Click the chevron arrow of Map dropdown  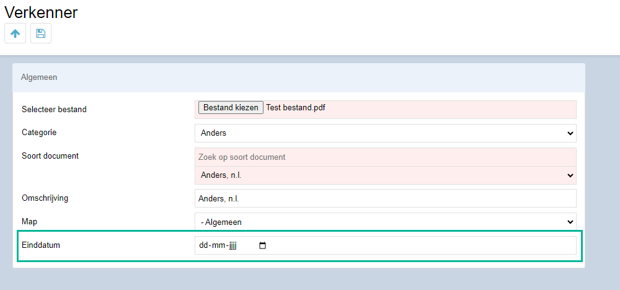coord(570,222)
